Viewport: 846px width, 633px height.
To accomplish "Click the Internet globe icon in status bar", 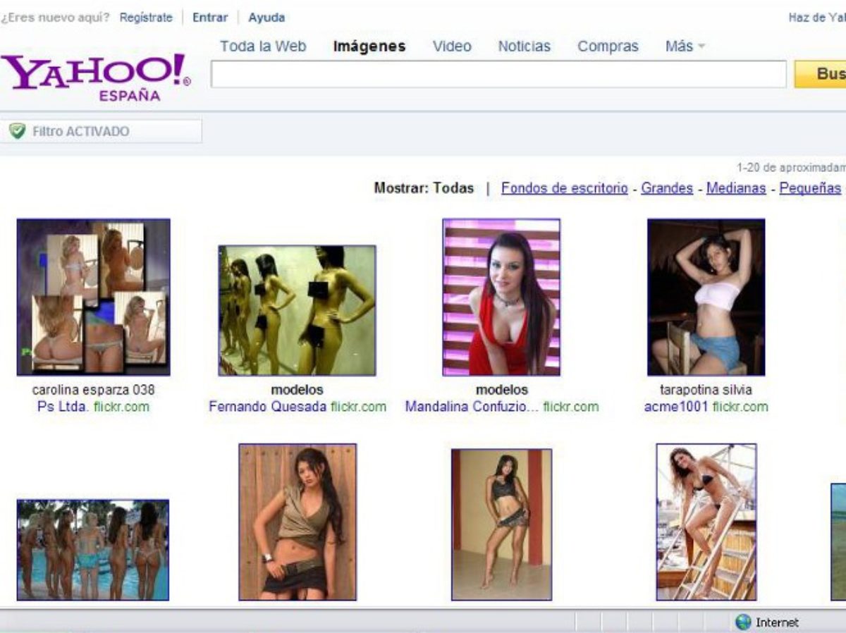I will [x=743, y=622].
